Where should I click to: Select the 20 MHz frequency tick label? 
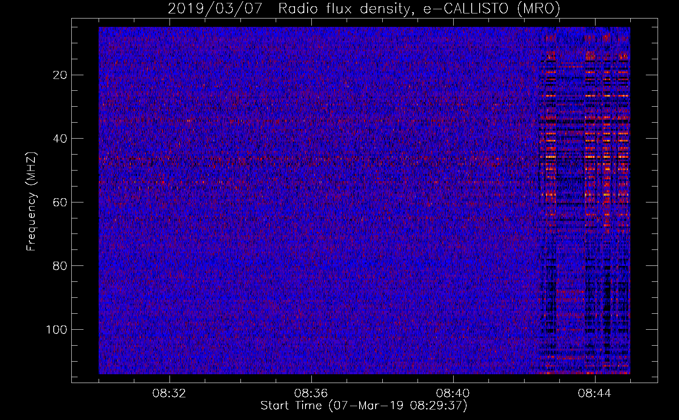(60, 75)
